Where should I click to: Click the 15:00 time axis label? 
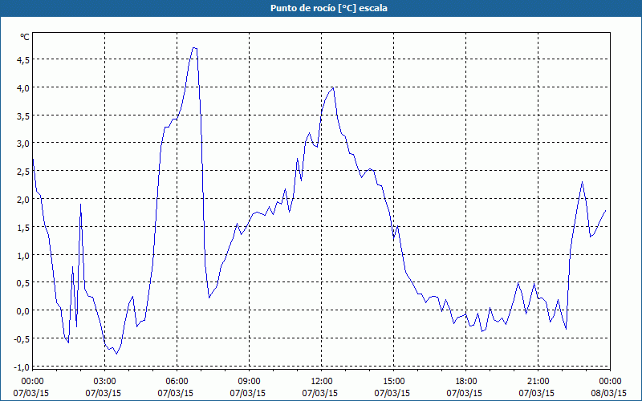point(393,382)
